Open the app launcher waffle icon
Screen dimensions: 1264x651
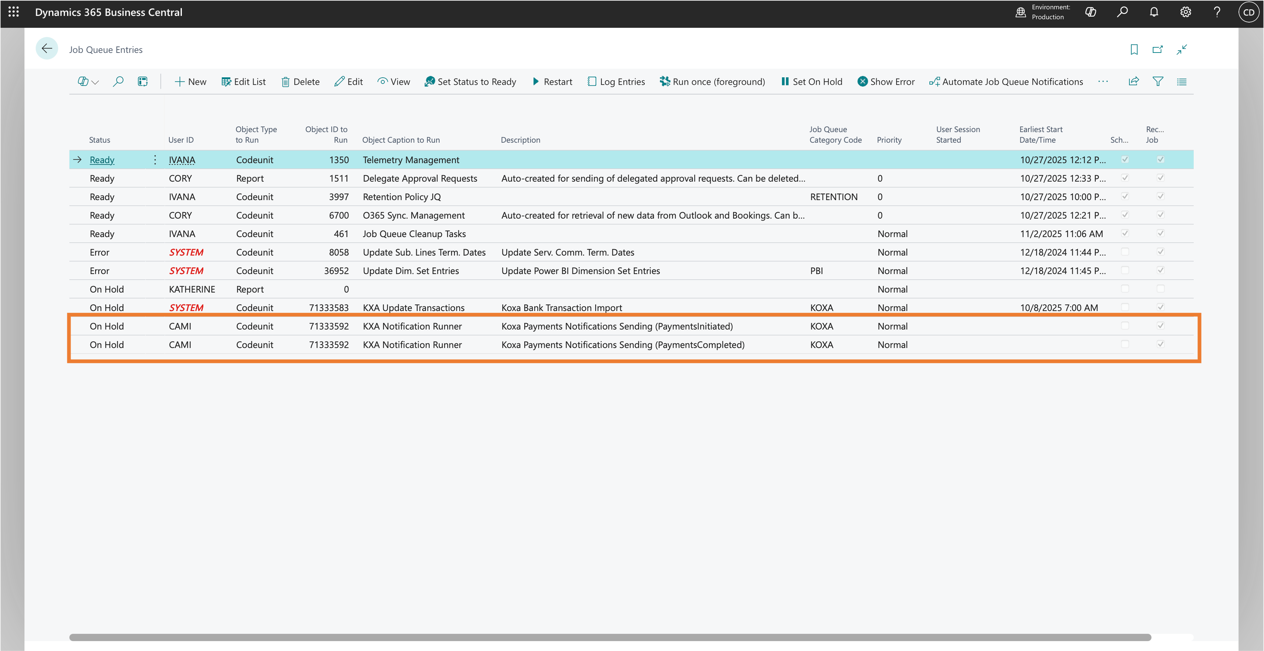[x=13, y=12]
